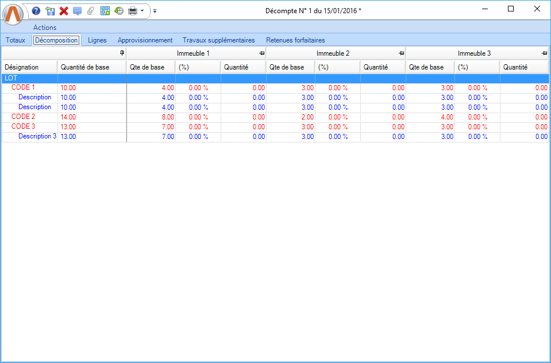Select the CODE 2 row in the grid
The height and width of the screenshot is (363, 551).
[24, 117]
